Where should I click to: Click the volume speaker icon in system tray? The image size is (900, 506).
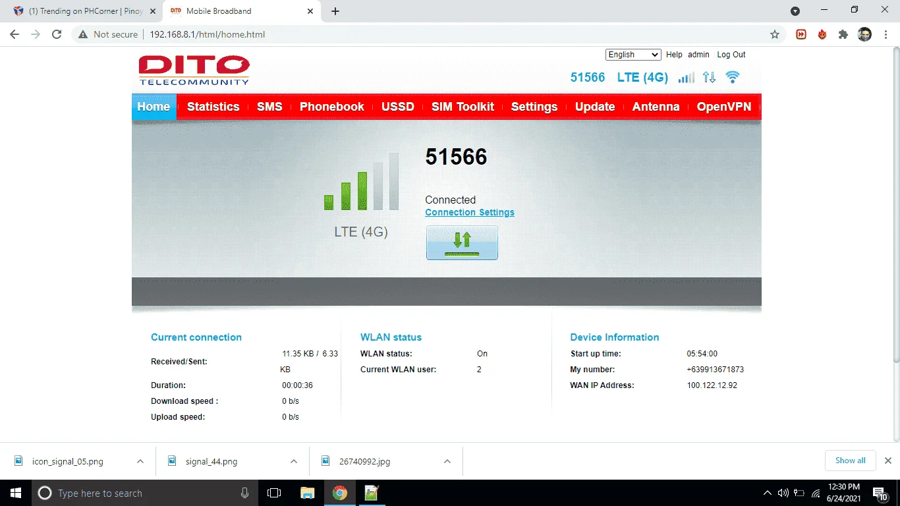pos(783,493)
